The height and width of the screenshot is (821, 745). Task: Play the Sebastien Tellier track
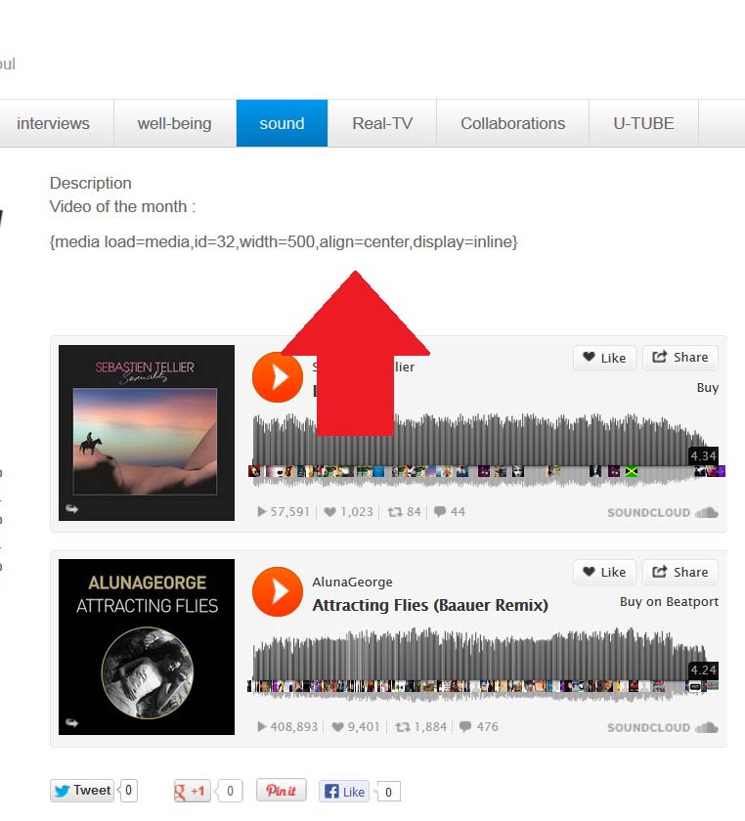click(x=277, y=377)
